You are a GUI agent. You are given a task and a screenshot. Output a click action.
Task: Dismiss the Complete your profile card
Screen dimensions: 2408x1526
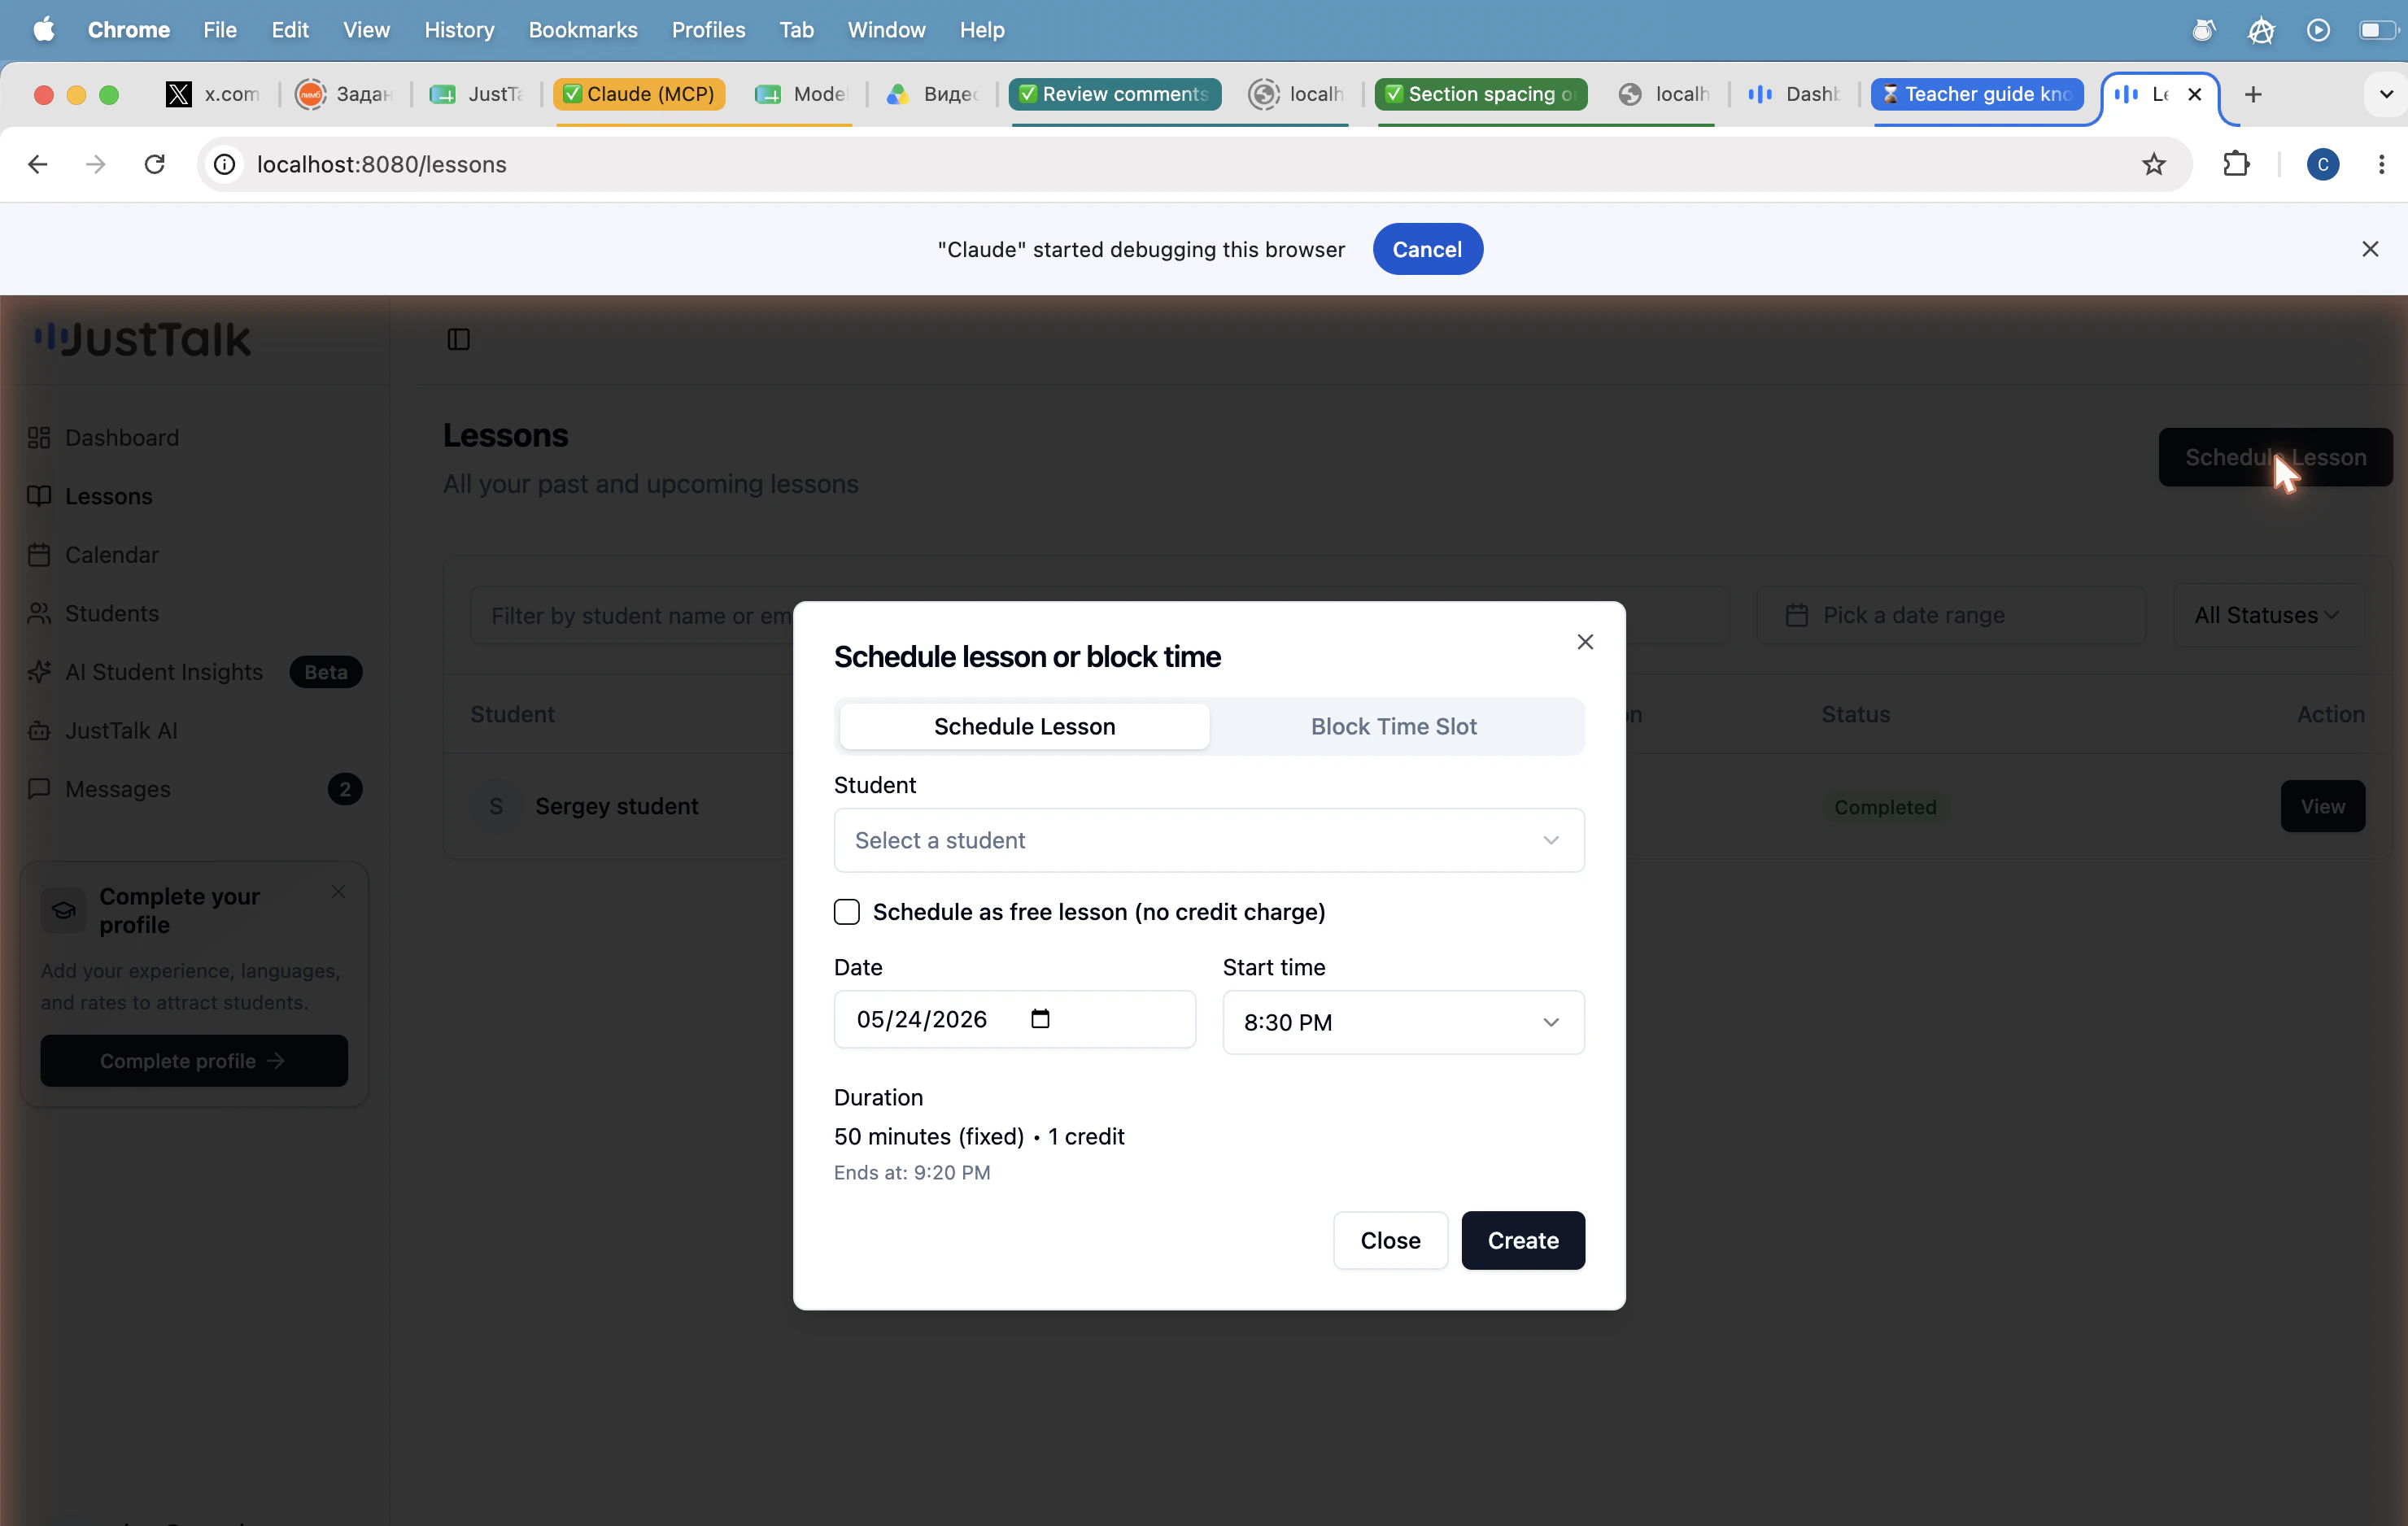coord(338,891)
